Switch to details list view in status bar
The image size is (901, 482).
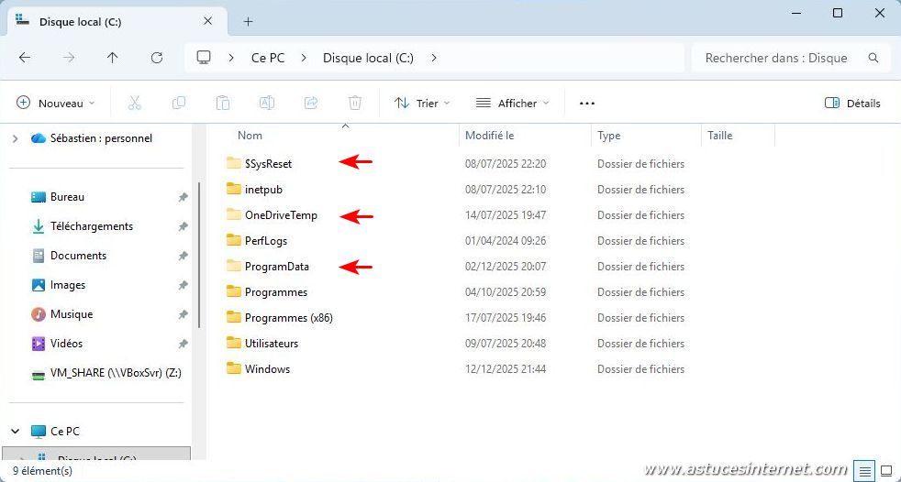tap(864, 470)
